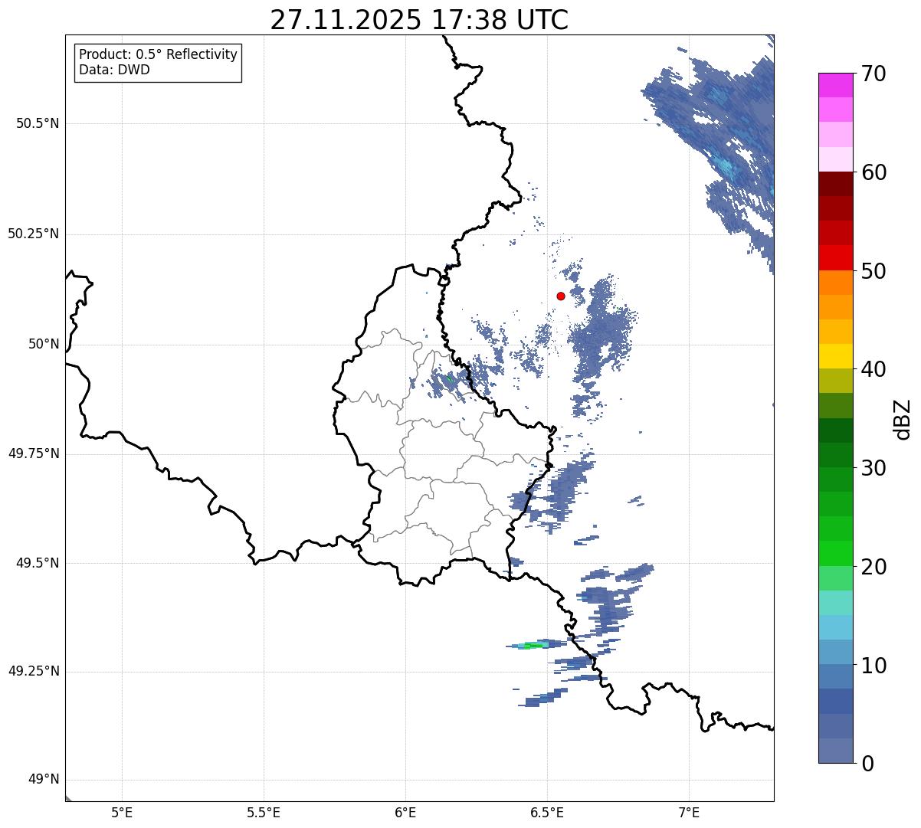
Task: Click the 'dBZ' colorbar axis label
Action: [903, 419]
